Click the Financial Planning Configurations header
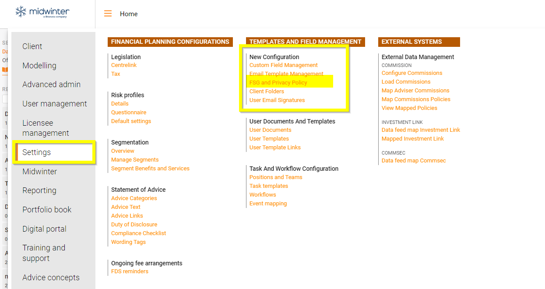The width and height of the screenshot is (545, 289). 170,42
